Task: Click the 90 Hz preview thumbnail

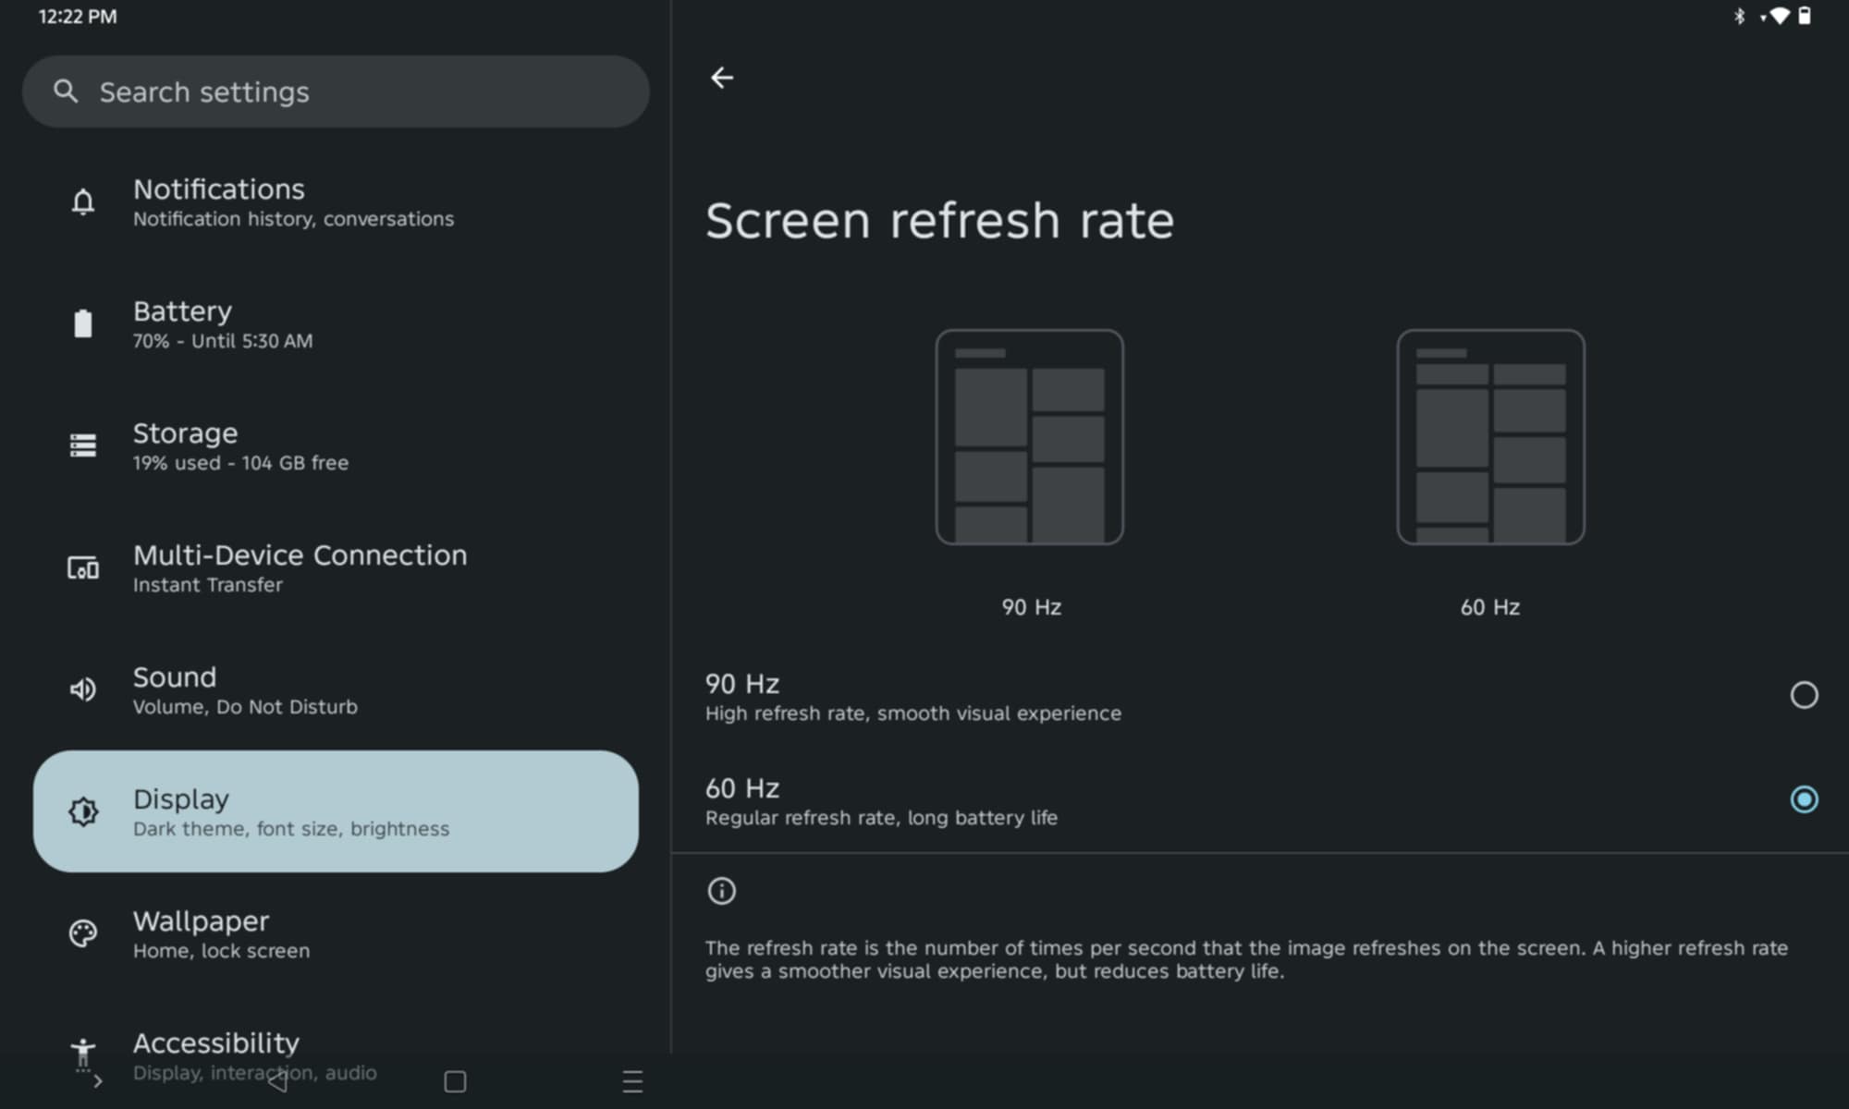Action: 1029,437
